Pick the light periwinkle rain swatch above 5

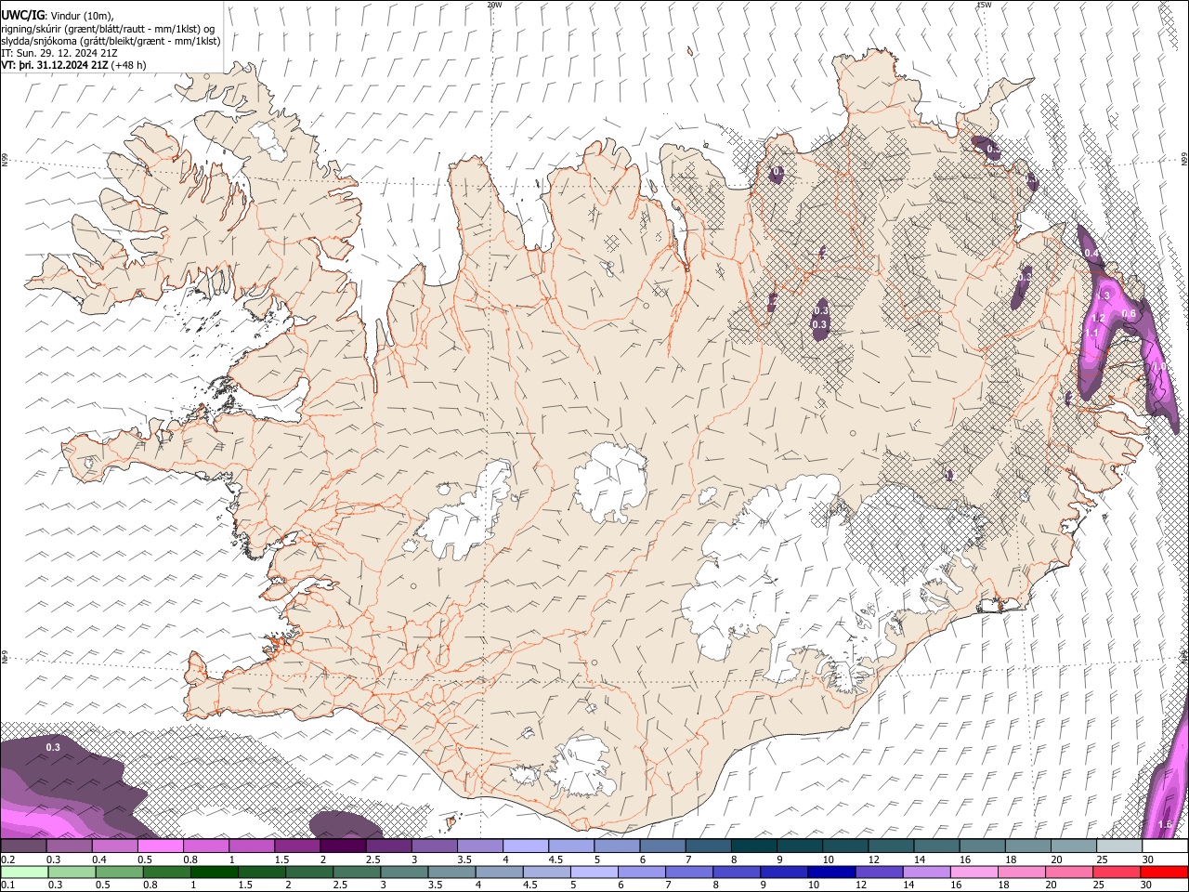(x=594, y=872)
